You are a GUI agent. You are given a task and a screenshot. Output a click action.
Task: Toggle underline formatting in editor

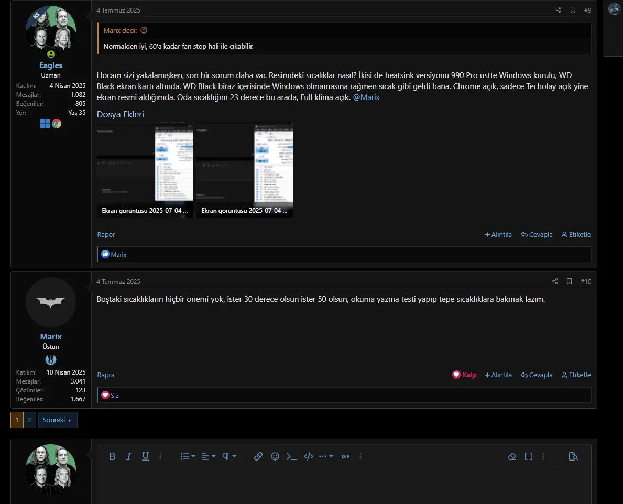coord(146,456)
